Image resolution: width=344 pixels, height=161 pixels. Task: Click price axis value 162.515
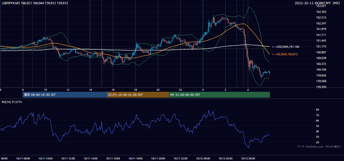click(321, 17)
